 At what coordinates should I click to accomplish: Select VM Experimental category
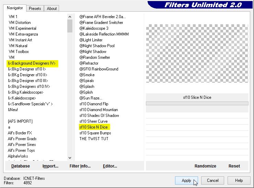click(22, 28)
